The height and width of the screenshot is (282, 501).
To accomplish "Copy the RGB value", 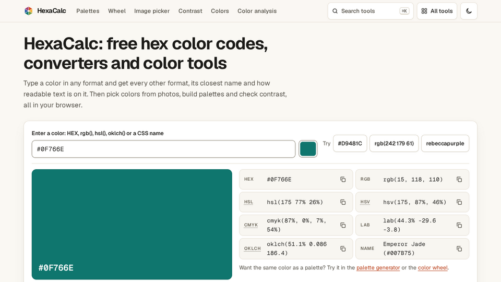I will pos(459,179).
